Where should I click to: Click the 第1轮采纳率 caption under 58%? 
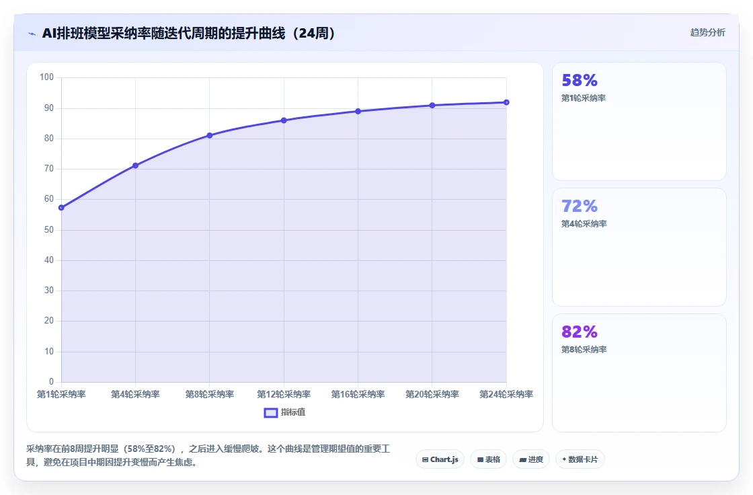click(x=584, y=98)
